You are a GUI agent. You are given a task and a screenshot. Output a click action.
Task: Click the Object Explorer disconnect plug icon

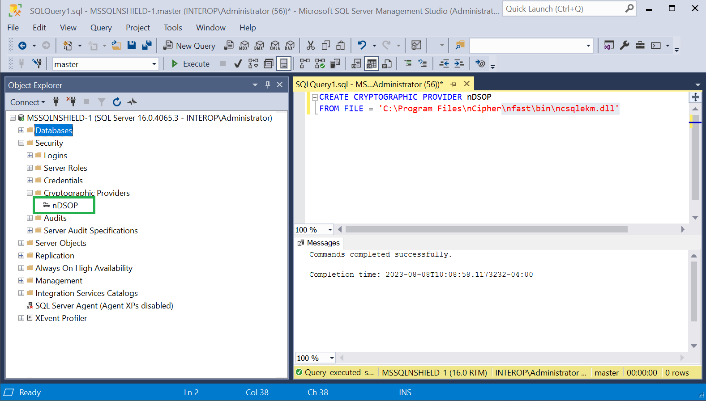pyautogui.click(x=71, y=101)
